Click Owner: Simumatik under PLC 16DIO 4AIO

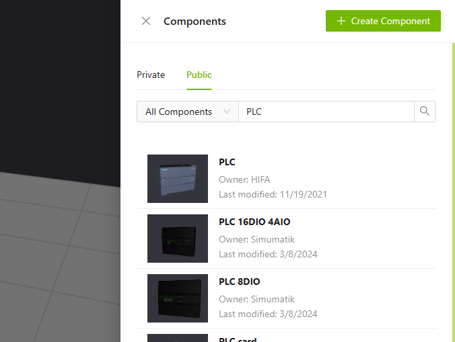point(256,239)
